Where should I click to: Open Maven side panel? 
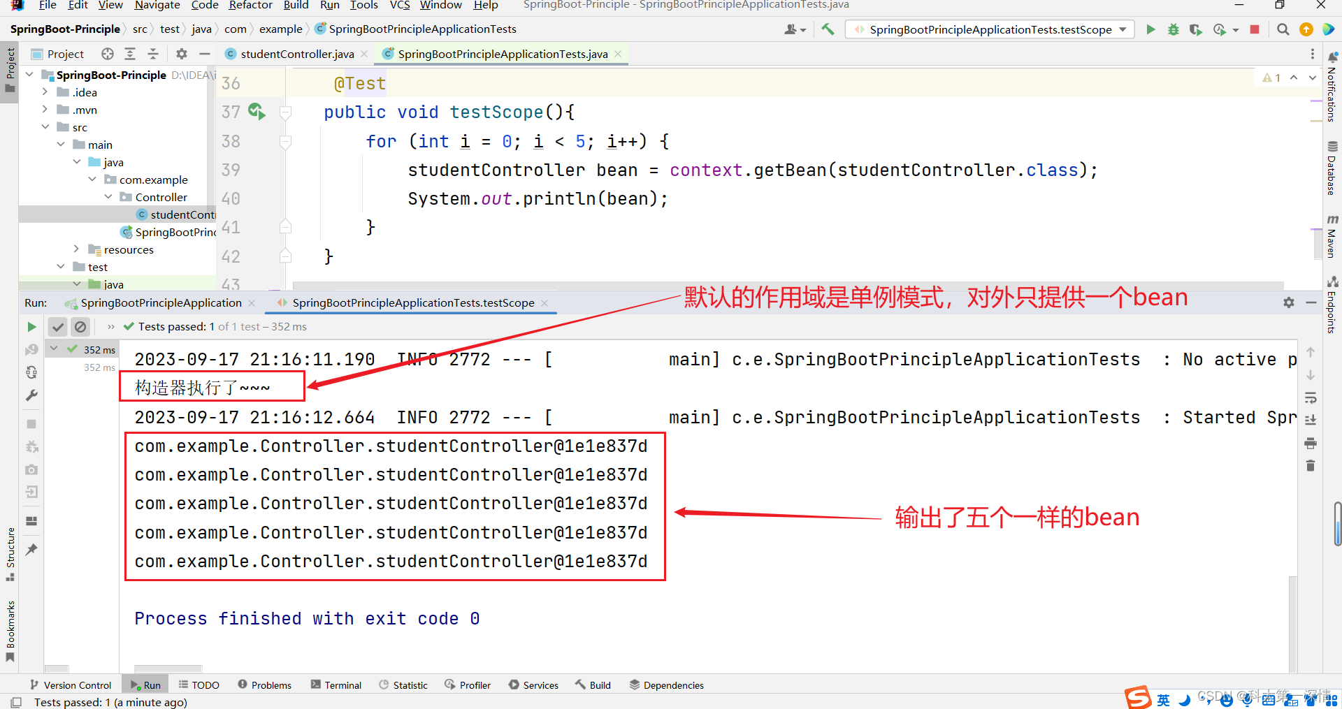[x=1332, y=236]
